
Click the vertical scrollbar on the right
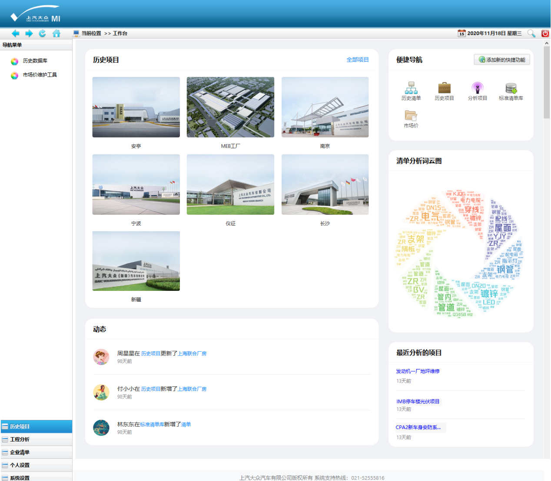[x=547, y=82]
